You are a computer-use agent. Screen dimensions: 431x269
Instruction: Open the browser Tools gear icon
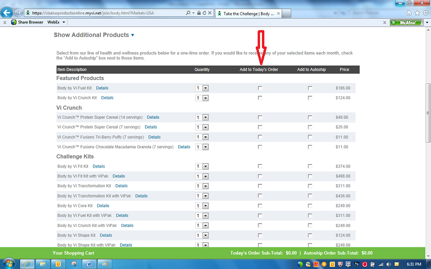[x=424, y=13]
